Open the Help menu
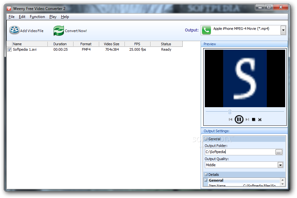This screenshot has width=297, height=198. (65, 17)
